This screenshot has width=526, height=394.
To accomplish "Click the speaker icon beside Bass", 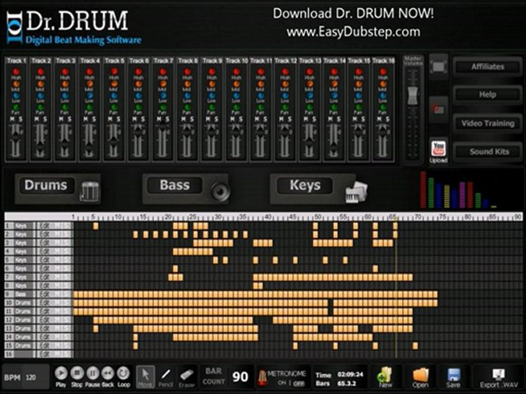I will pyautogui.click(x=220, y=191).
